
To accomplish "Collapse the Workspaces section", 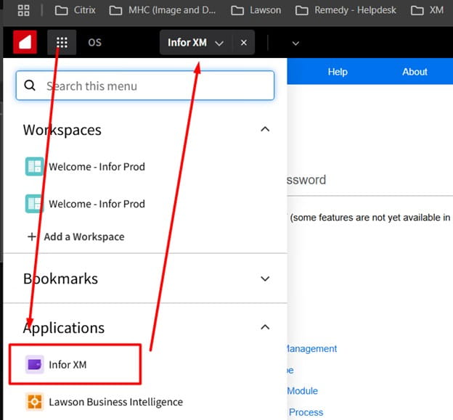I will (265, 129).
